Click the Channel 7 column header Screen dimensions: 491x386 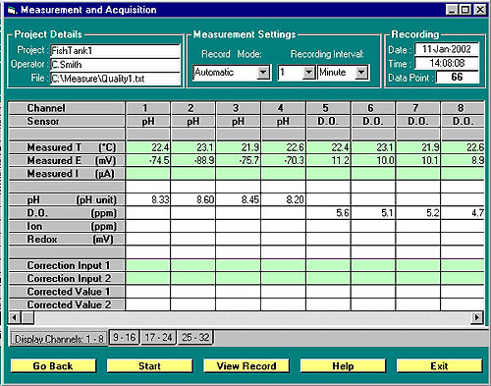(417, 108)
